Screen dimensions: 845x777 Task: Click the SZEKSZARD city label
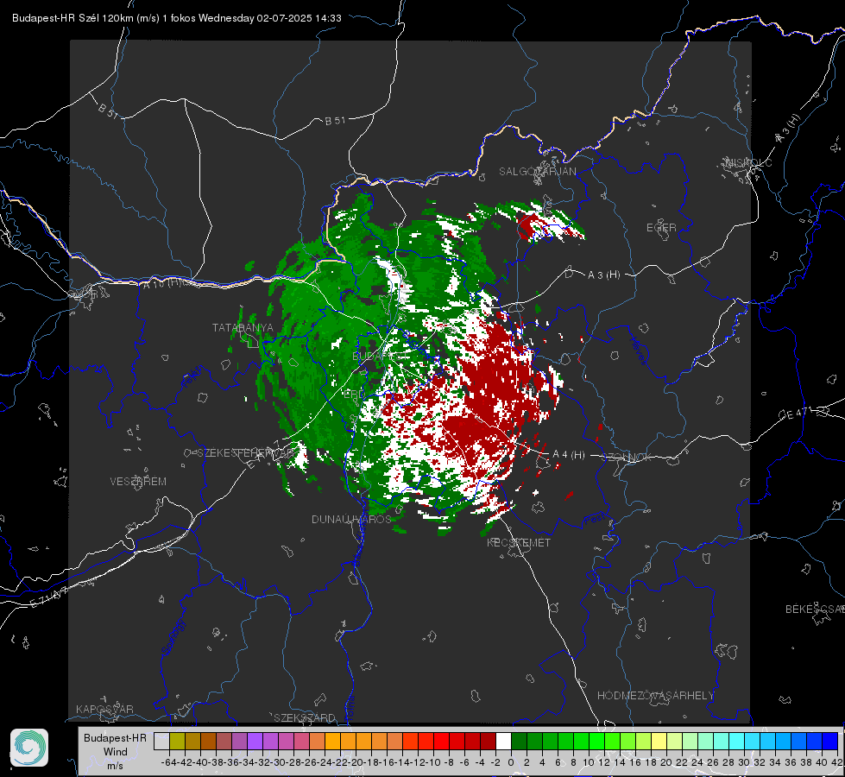pos(305,717)
